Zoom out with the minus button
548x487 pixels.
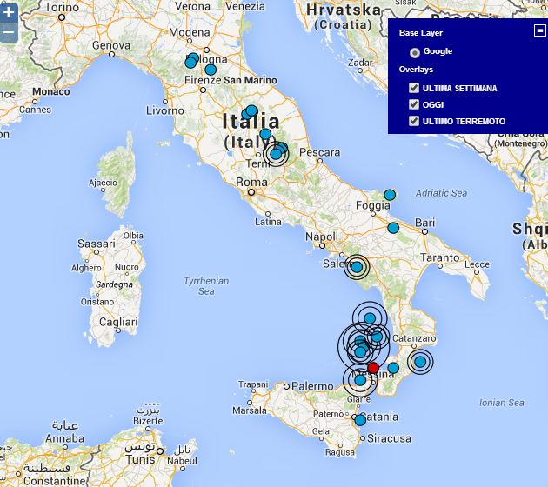pos(9,32)
